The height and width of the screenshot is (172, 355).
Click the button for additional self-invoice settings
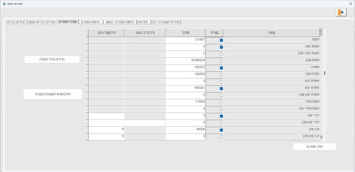coord(53,94)
